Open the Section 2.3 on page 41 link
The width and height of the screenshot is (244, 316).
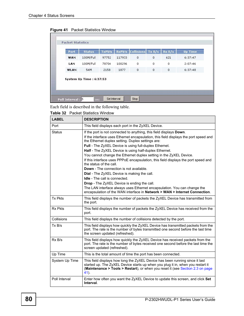pos(196,268)
